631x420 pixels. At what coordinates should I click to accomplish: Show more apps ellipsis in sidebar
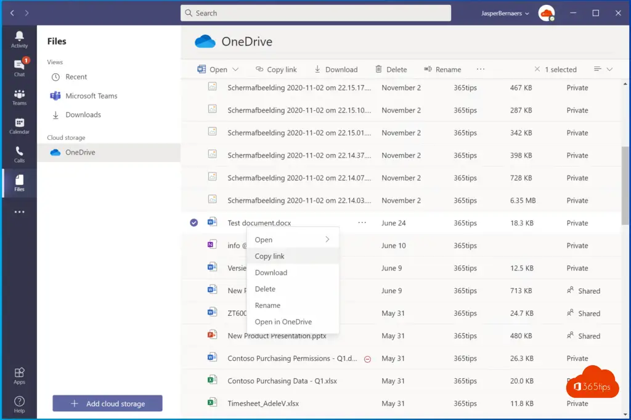[x=19, y=212]
